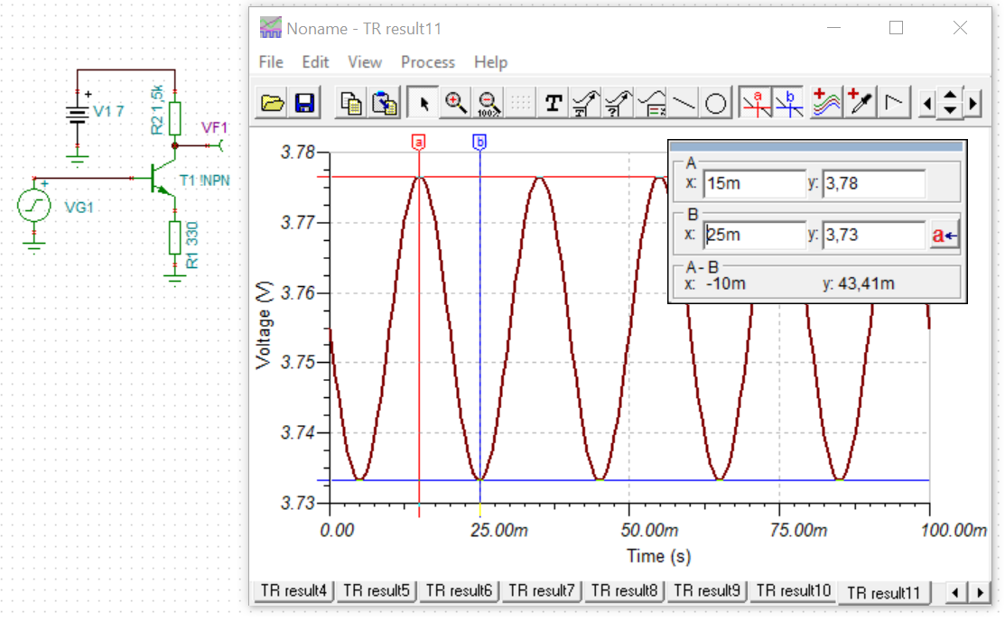Viewport: 1005px width, 621px height.
Task: Toggle cursor A on the toolbar
Action: pyautogui.click(x=756, y=103)
